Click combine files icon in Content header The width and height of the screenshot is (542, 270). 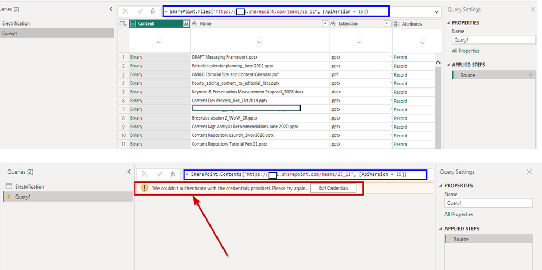click(x=186, y=23)
